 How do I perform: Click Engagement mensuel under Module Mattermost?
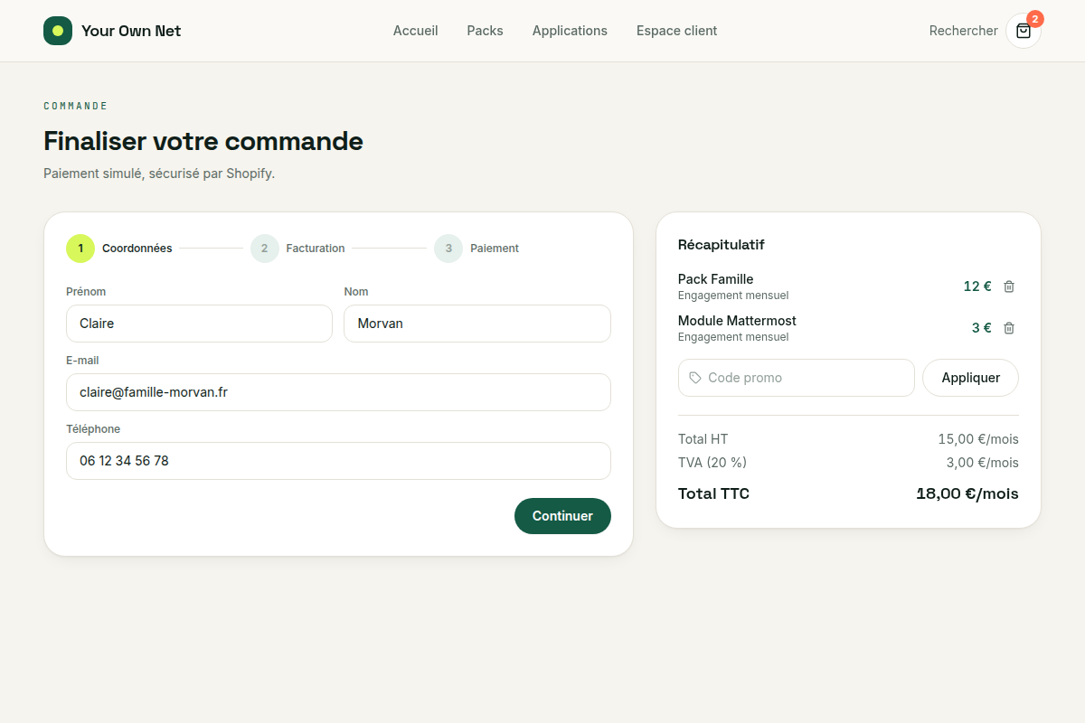[x=733, y=337]
